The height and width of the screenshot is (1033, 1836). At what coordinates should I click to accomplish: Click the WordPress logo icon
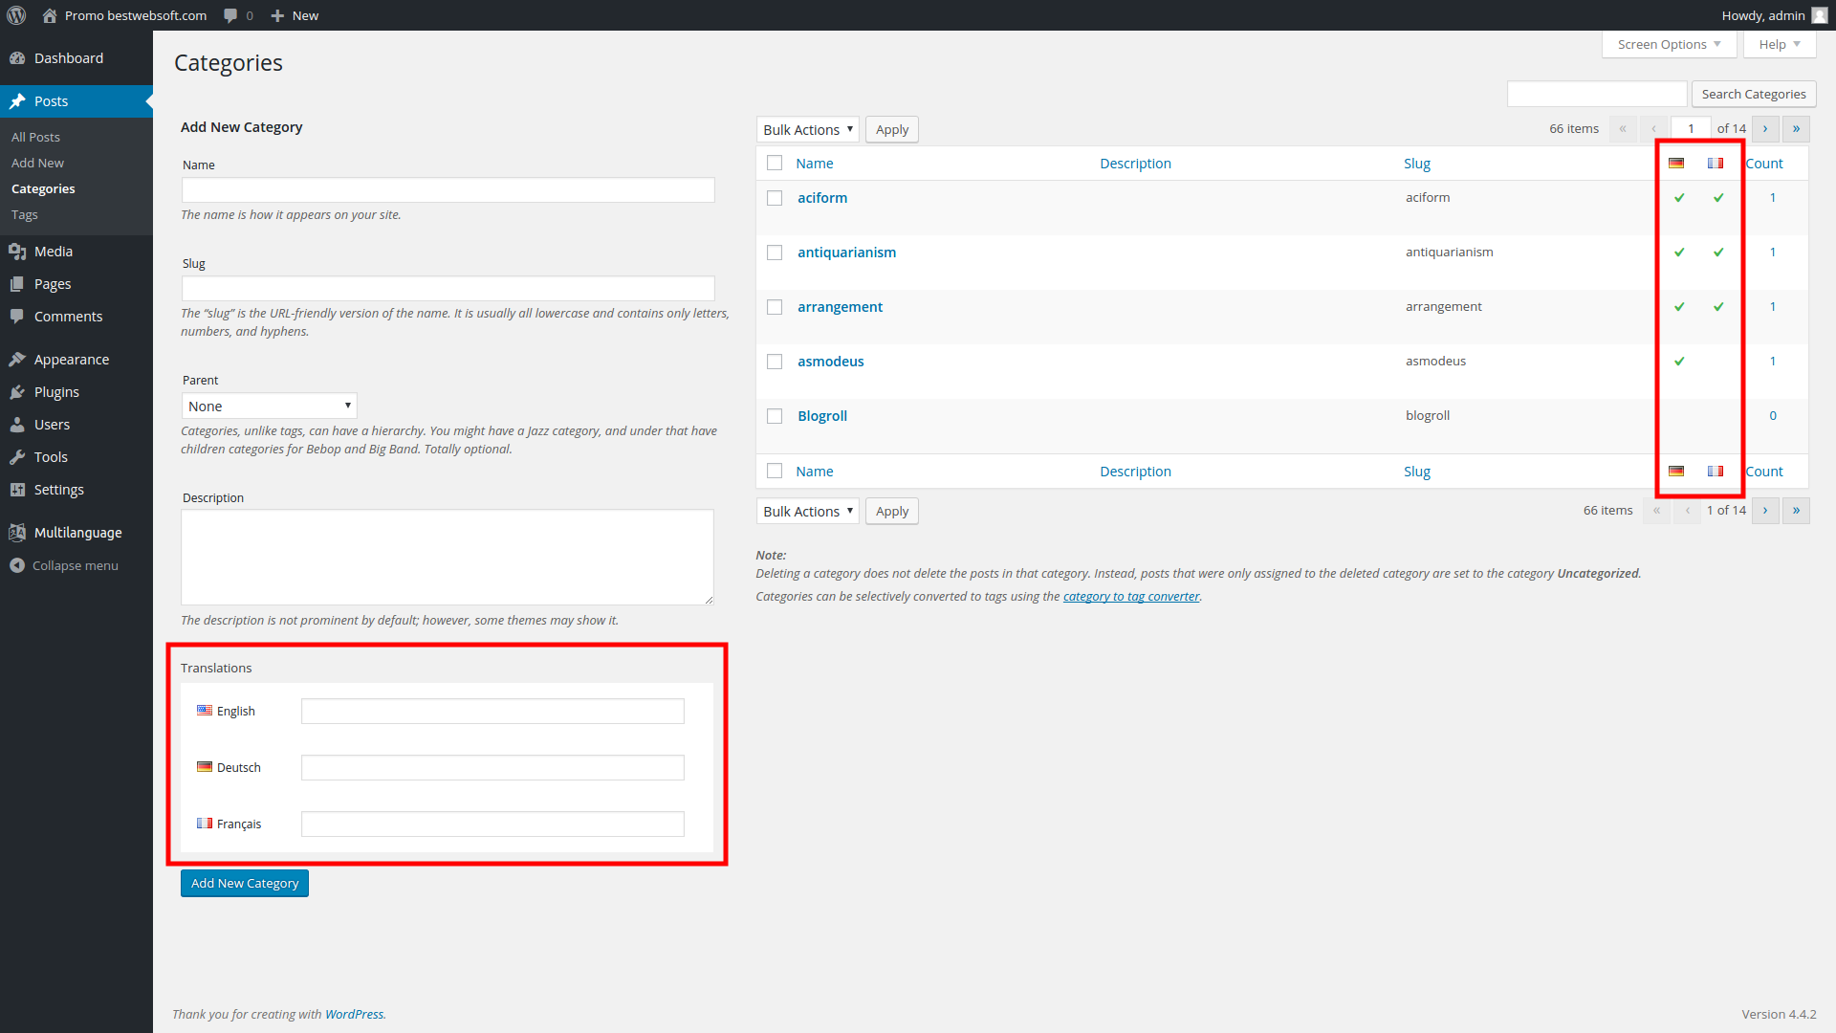click(x=16, y=15)
